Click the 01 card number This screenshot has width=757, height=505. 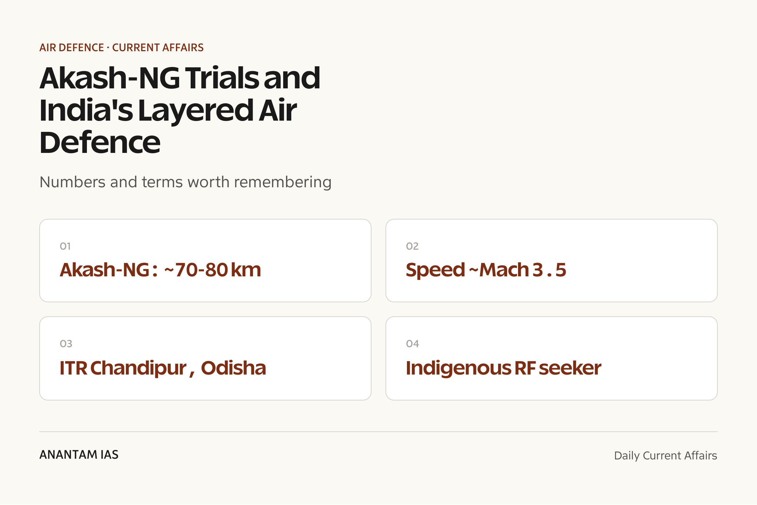(x=65, y=246)
